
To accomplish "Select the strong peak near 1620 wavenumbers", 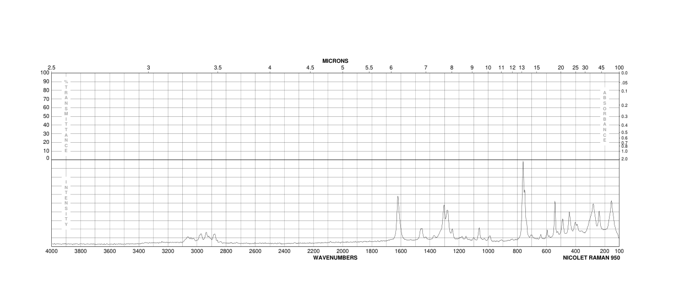I will click(398, 197).
